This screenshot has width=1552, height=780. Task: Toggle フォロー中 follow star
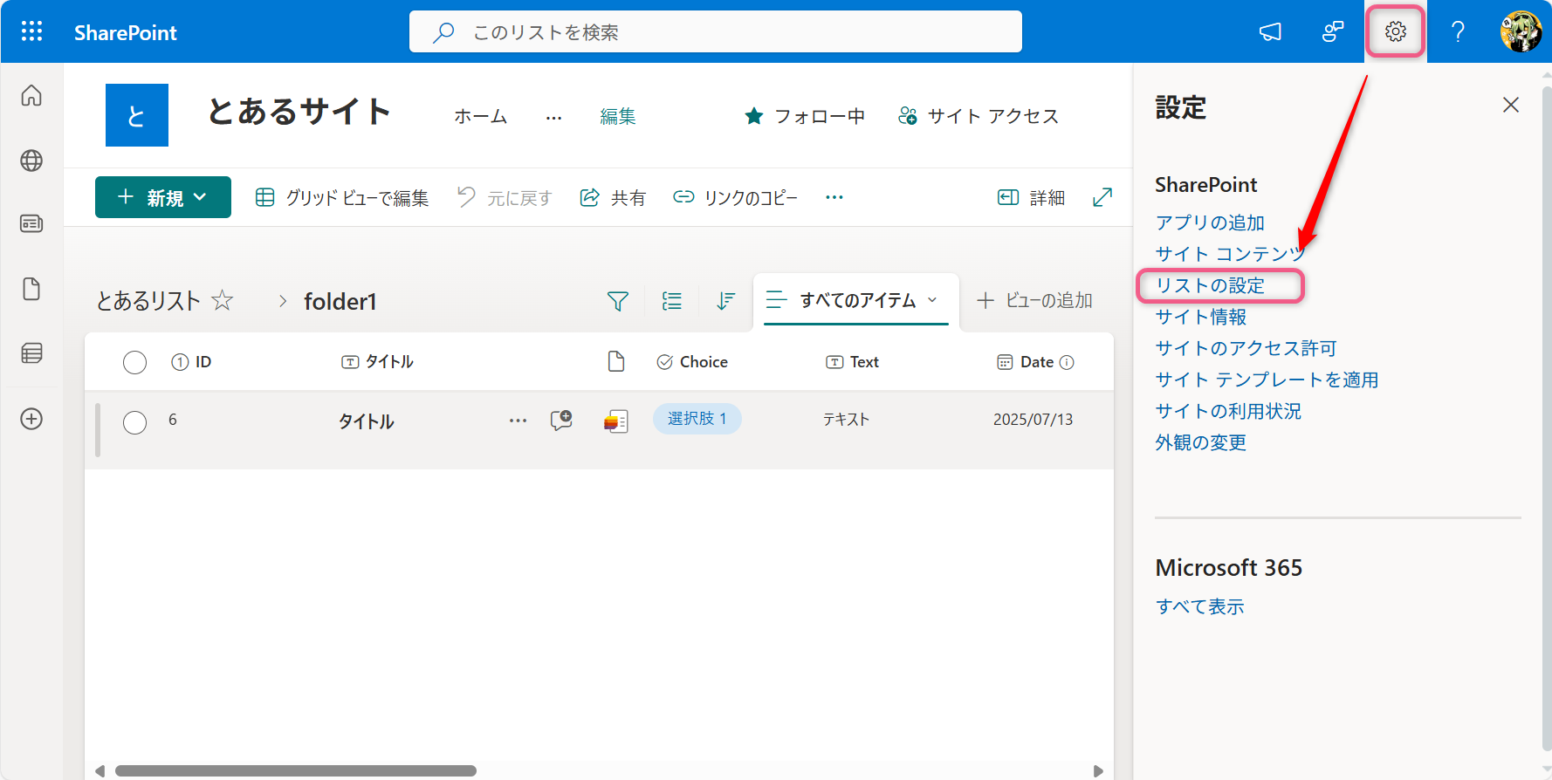(x=754, y=116)
